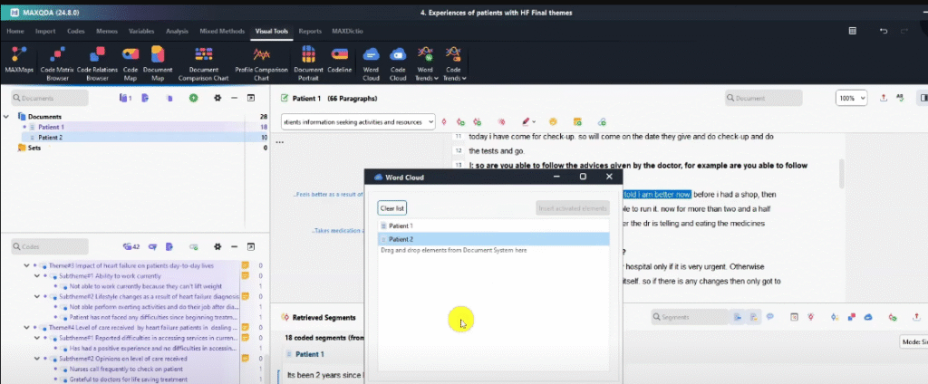Click in the Documents search field

tap(50, 98)
